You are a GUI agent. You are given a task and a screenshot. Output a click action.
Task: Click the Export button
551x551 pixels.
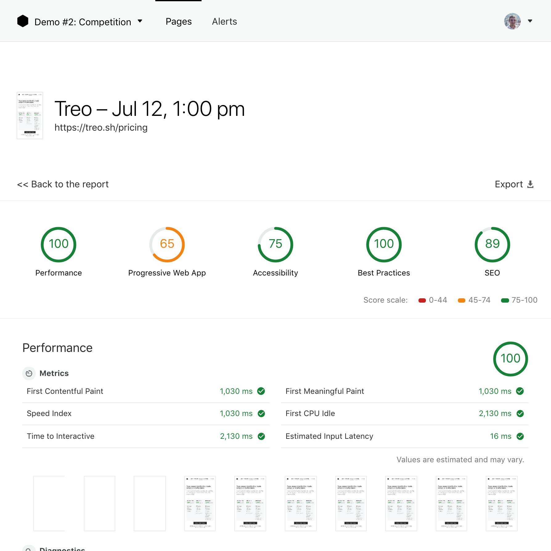point(514,184)
